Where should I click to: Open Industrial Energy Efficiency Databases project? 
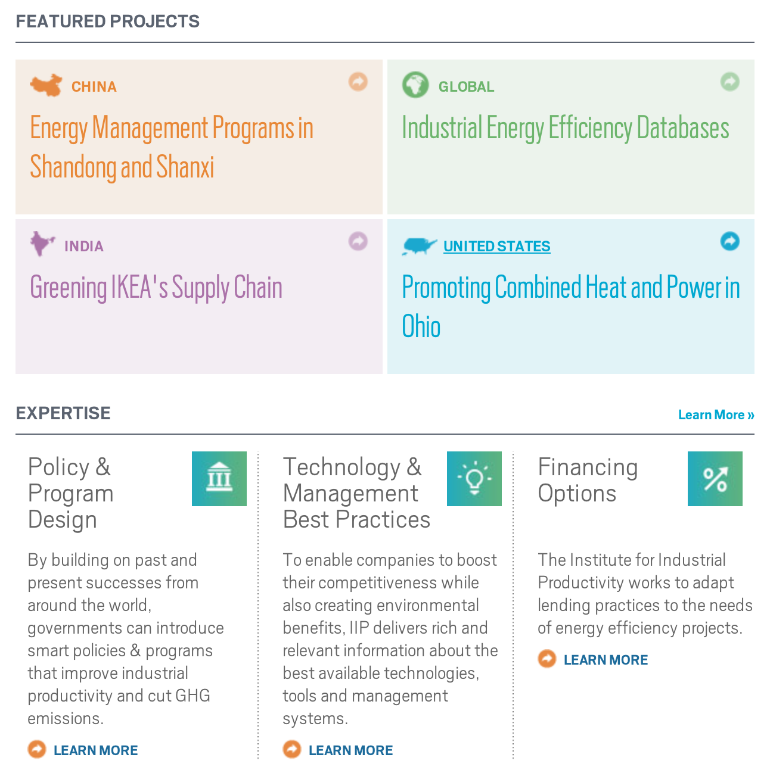[566, 128]
